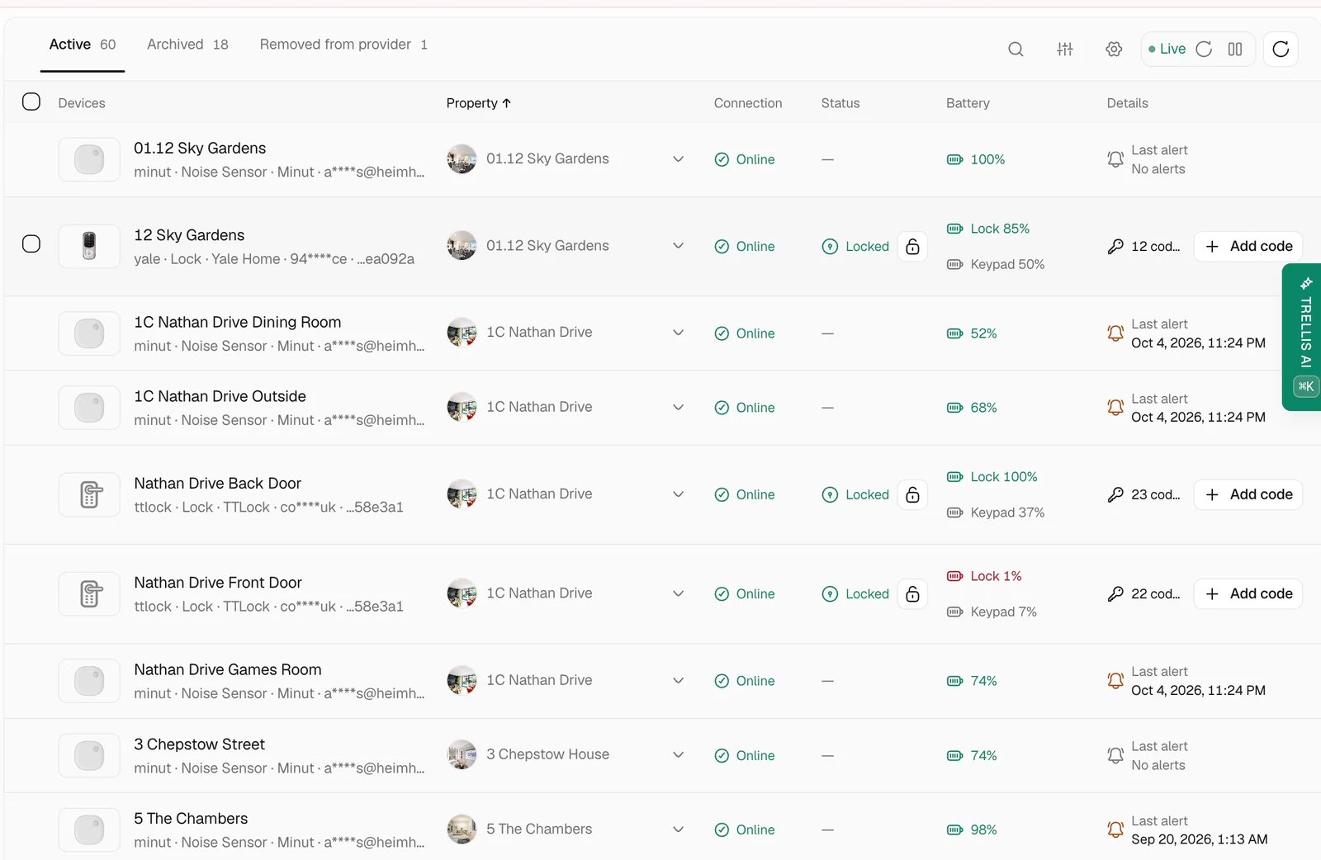Add code for 12 Sky Gardens lock

(1248, 246)
